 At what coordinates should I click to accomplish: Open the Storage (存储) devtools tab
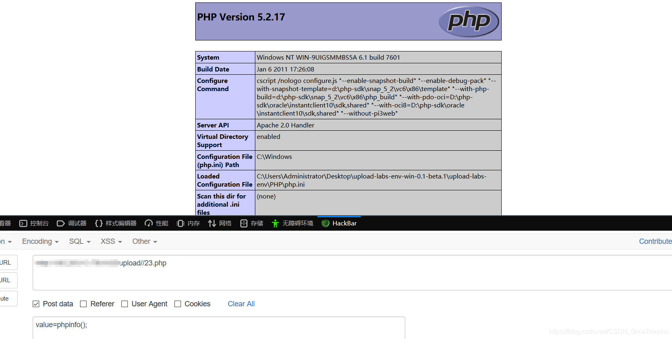(x=252, y=223)
